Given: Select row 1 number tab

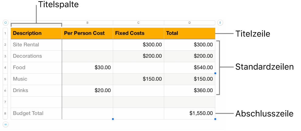Looking at the screenshot, I should pyautogui.click(x=5, y=33).
